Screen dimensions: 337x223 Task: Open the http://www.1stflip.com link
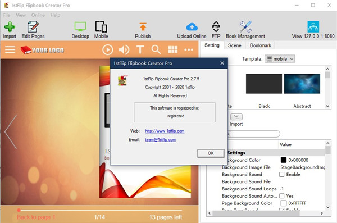point(165,131)
